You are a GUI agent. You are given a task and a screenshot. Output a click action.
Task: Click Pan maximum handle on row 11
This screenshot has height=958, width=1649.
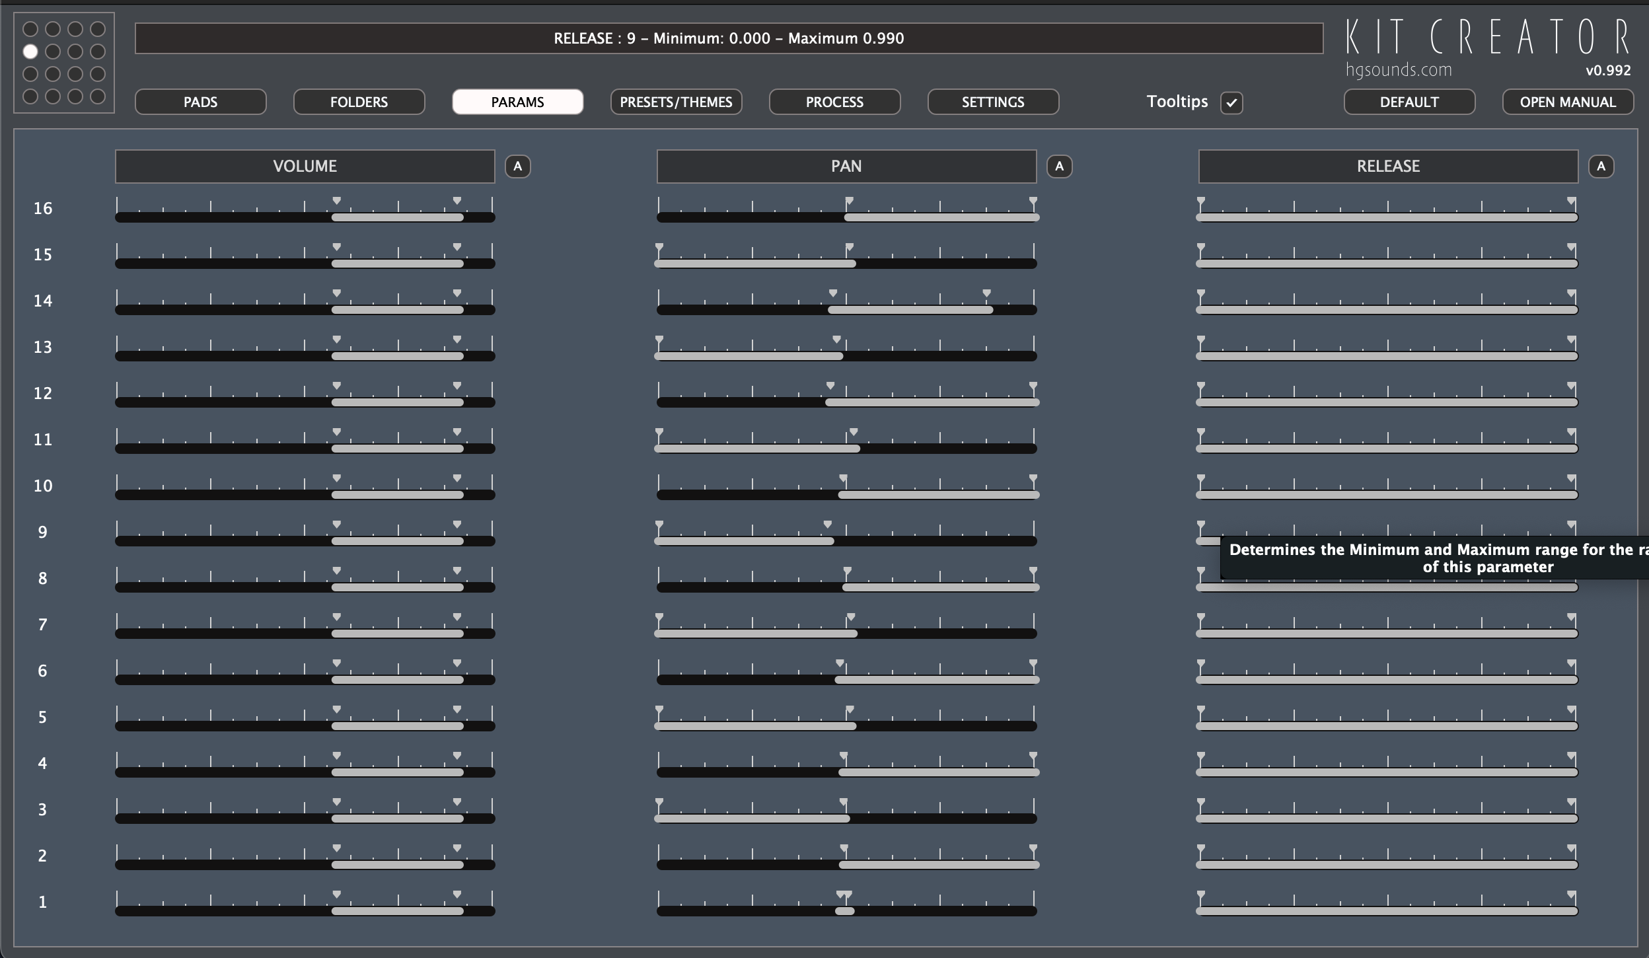coord(854,432)
